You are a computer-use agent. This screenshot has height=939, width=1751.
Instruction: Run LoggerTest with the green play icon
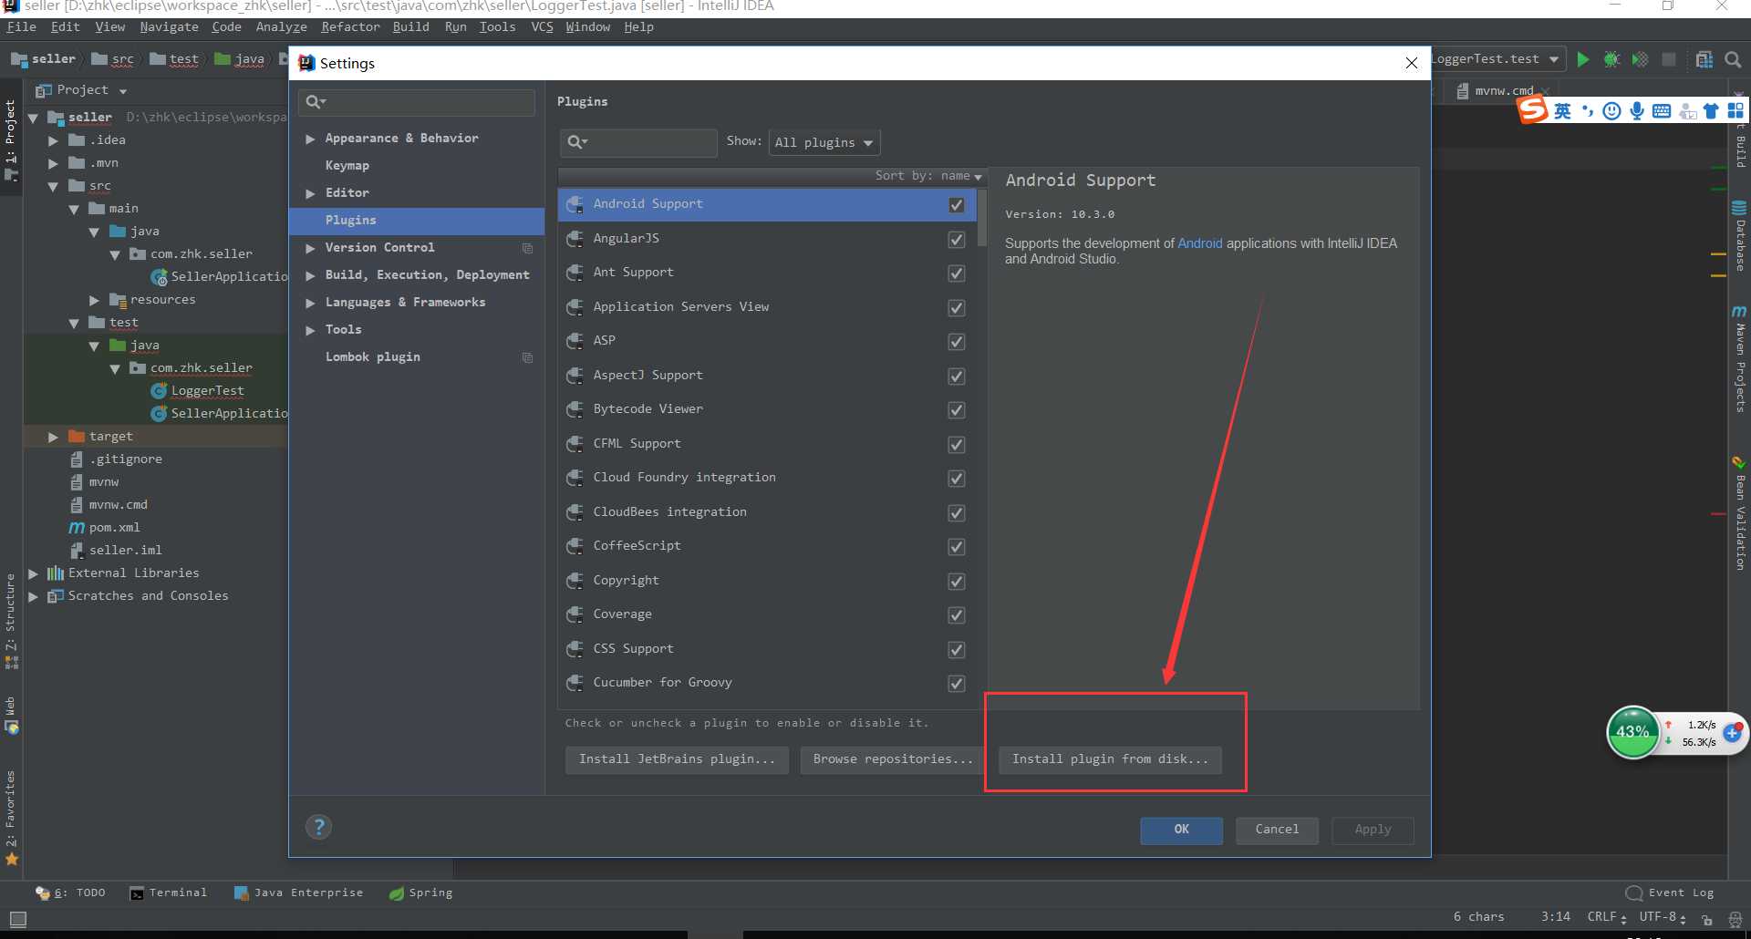point(1582,59)
